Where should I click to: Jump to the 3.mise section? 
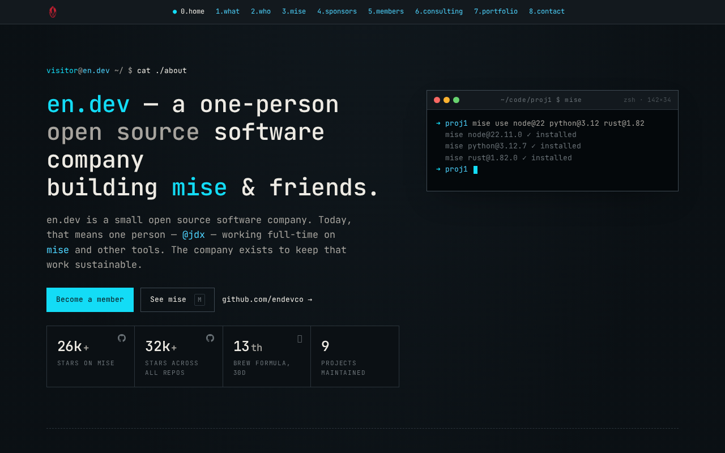(x=294, y=11)
